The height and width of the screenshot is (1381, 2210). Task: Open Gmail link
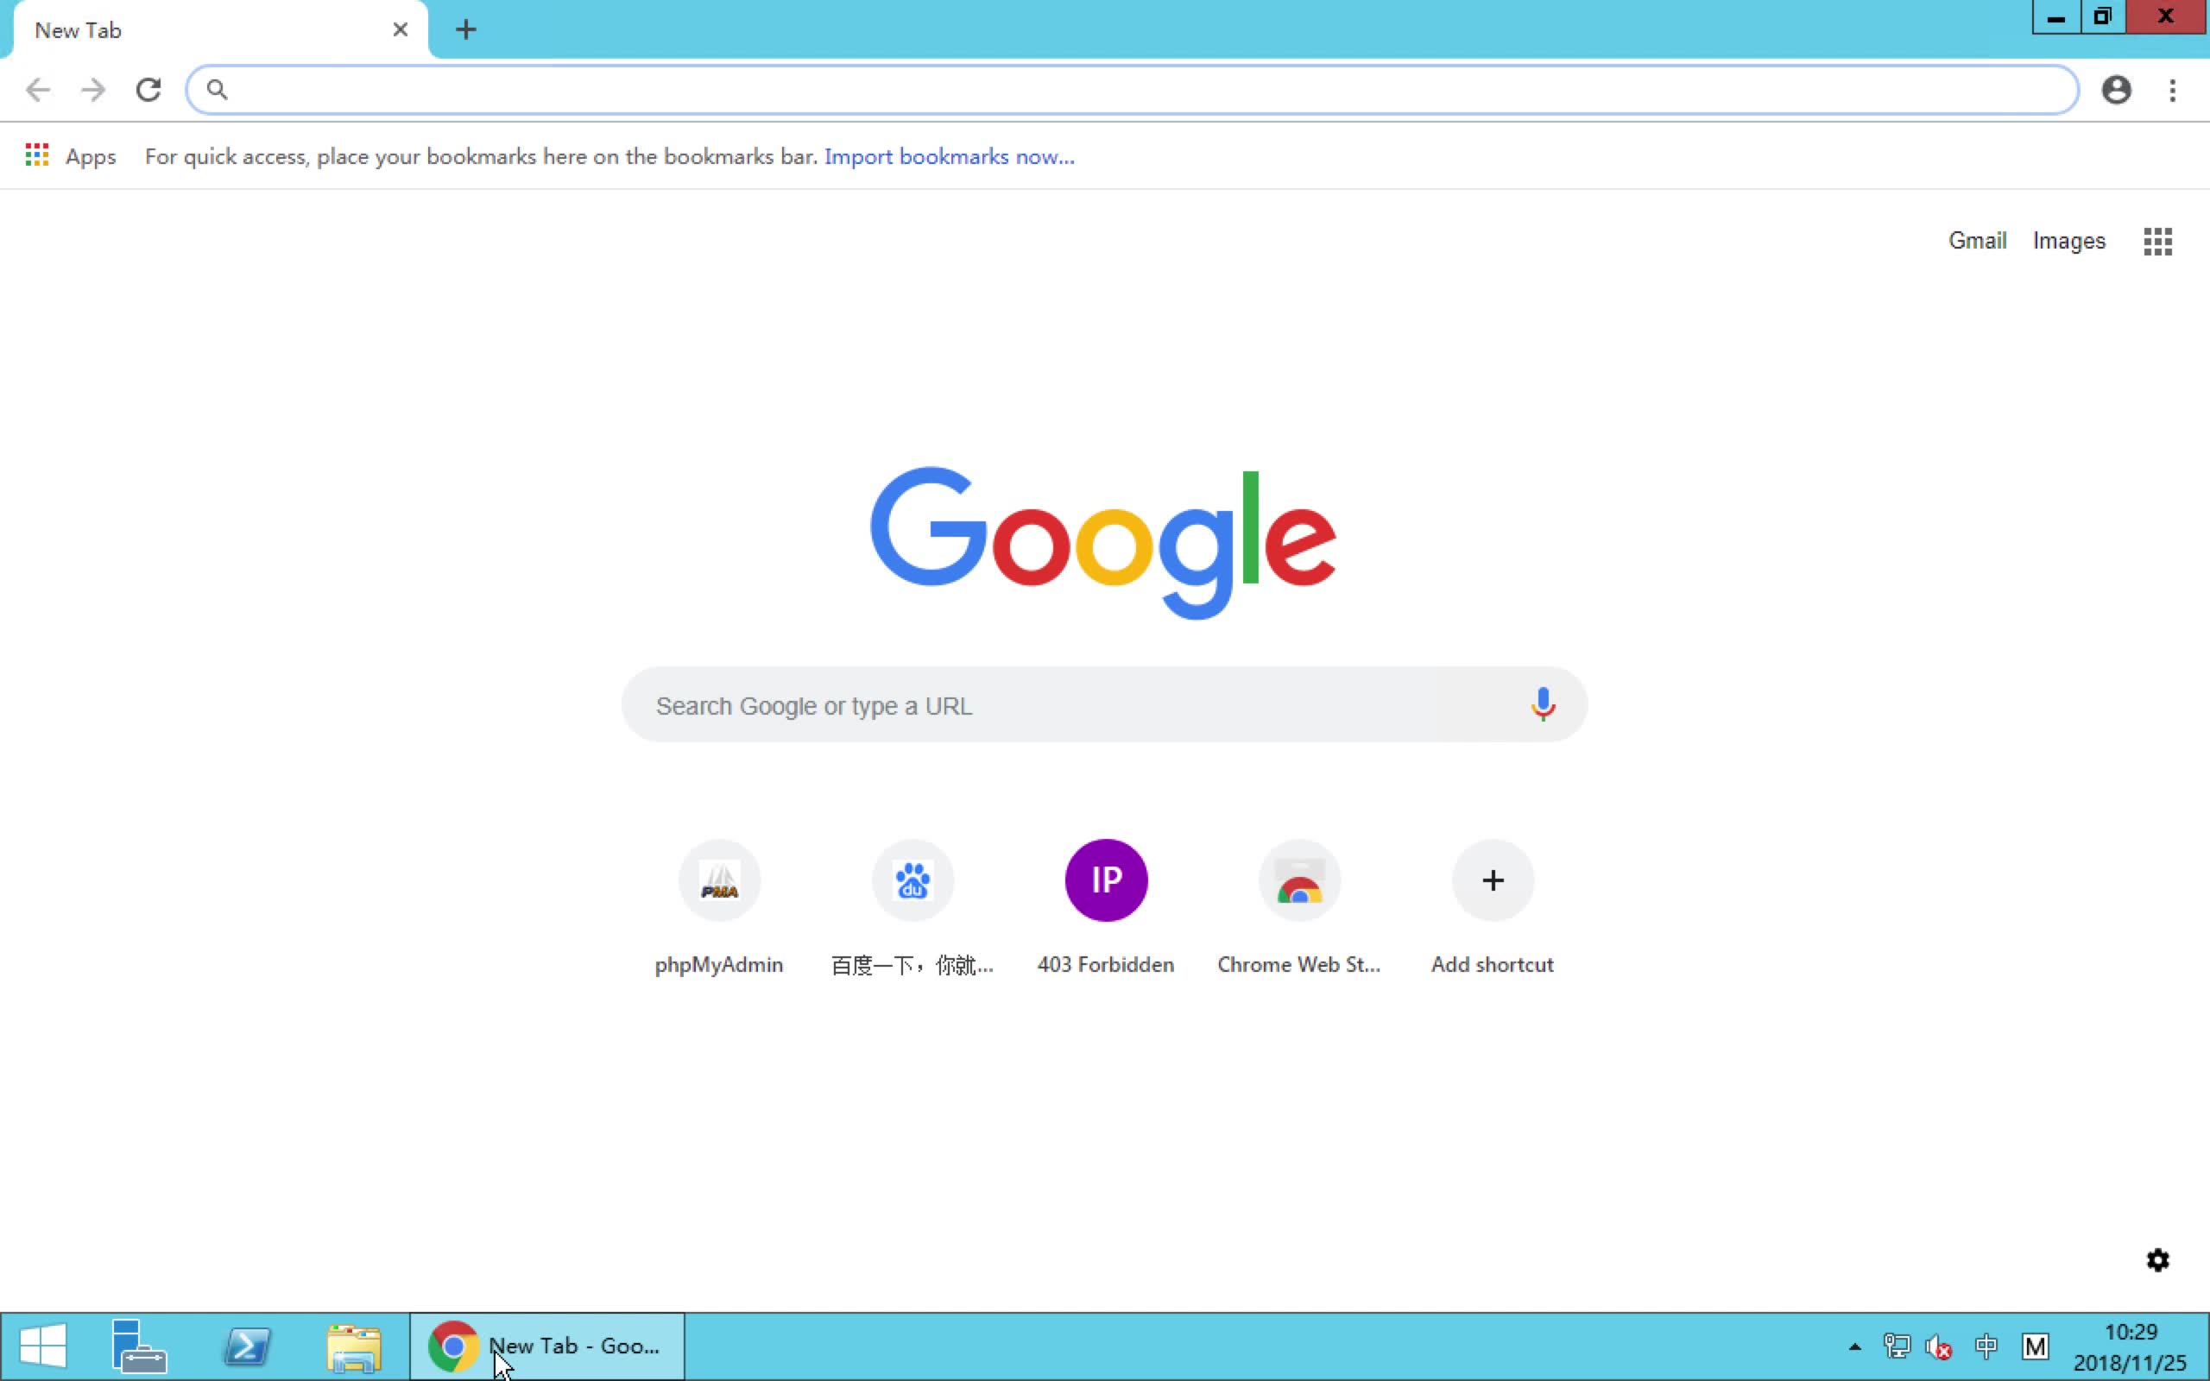pyautogui.click(x=1978, y=238)
